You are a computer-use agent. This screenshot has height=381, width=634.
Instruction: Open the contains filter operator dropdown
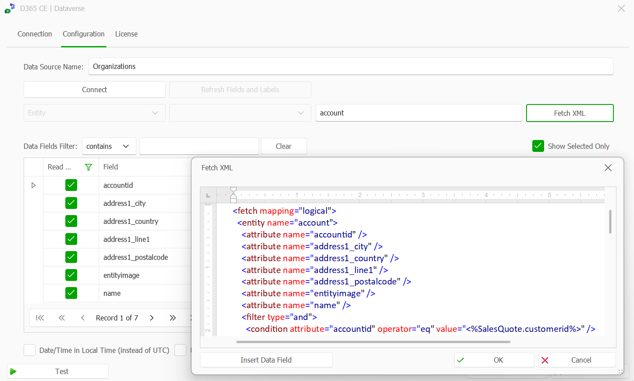[x=109, y=146]
